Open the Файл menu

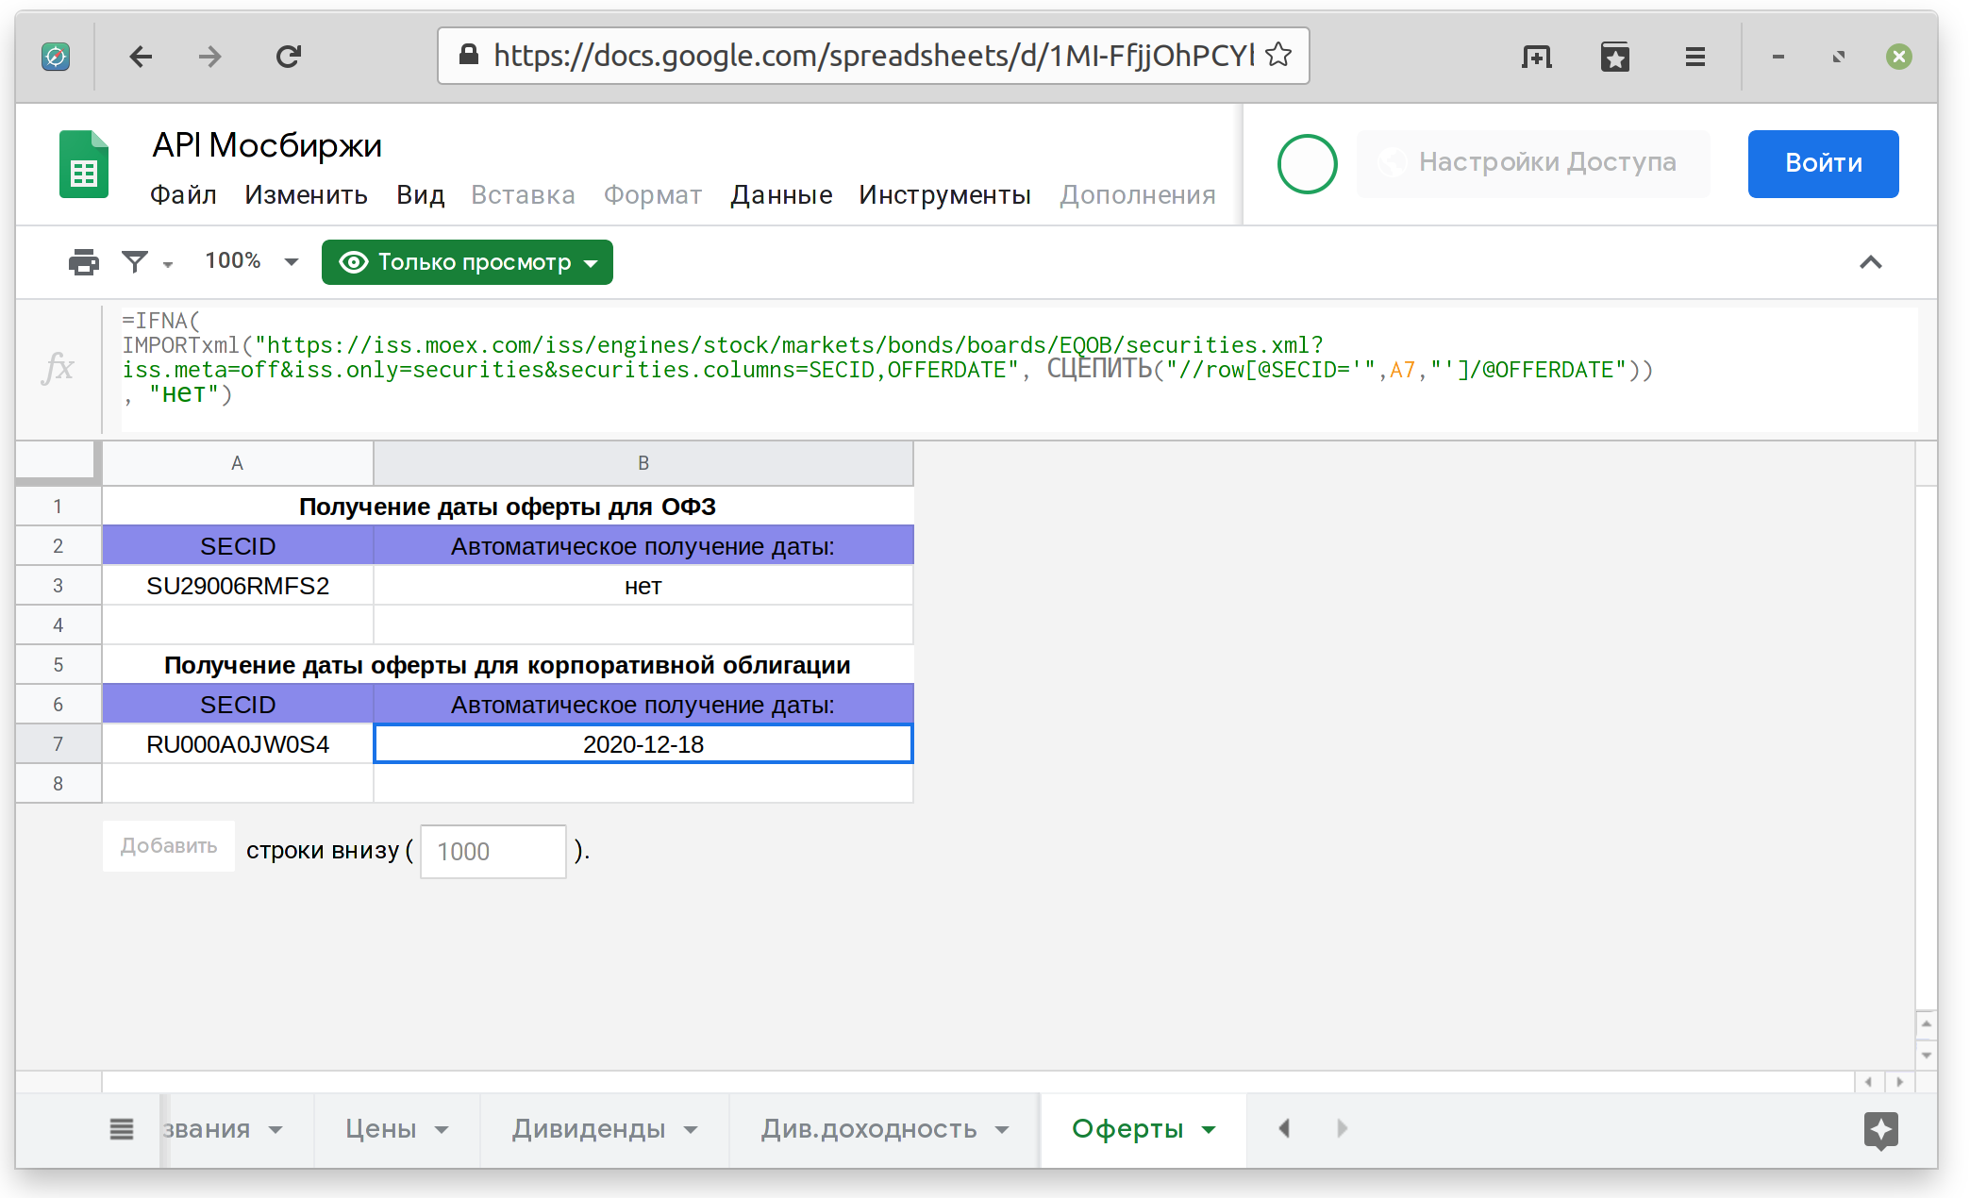pyautogui.click(x=183, y=194)
